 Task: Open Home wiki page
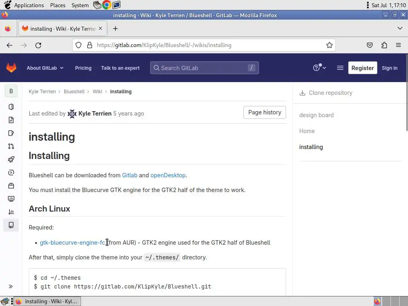tap(307, 131)
